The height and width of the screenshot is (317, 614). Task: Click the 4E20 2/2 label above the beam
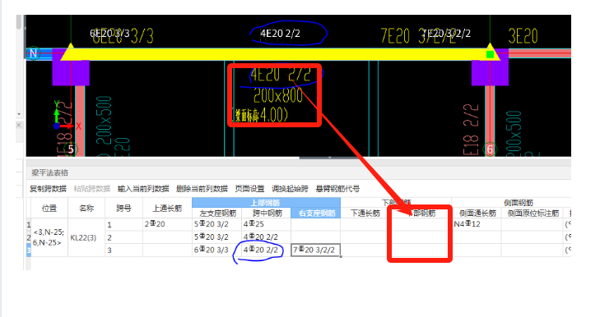click(281, 33)
